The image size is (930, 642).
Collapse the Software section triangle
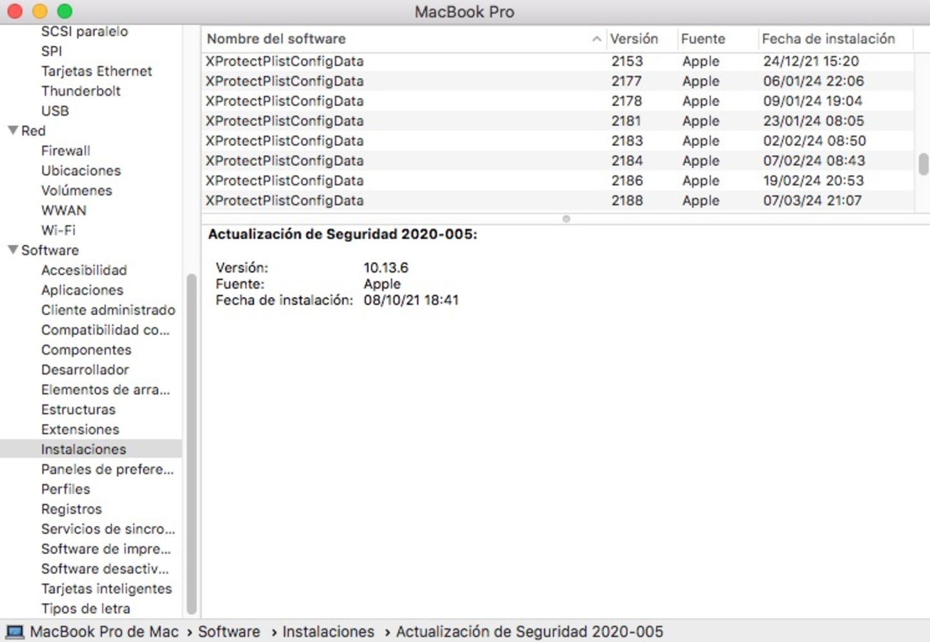tap(12, 250)
